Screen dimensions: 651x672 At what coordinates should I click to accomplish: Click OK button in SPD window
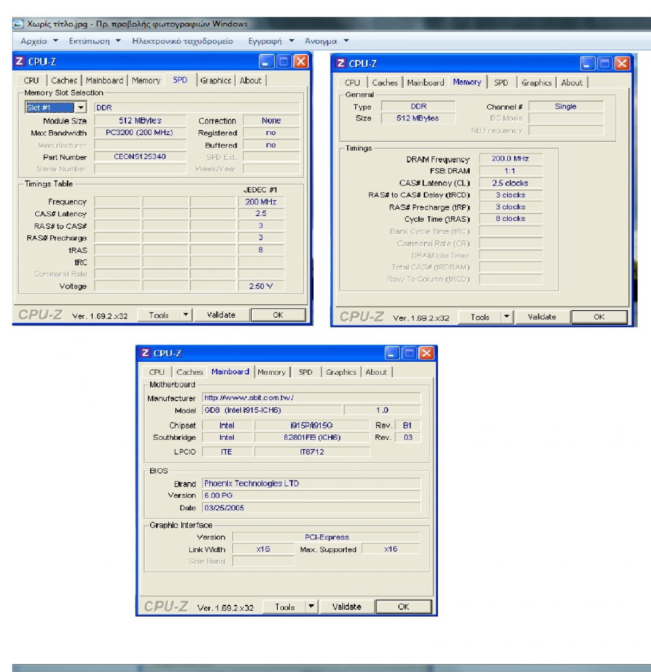(x=278, y=315)
